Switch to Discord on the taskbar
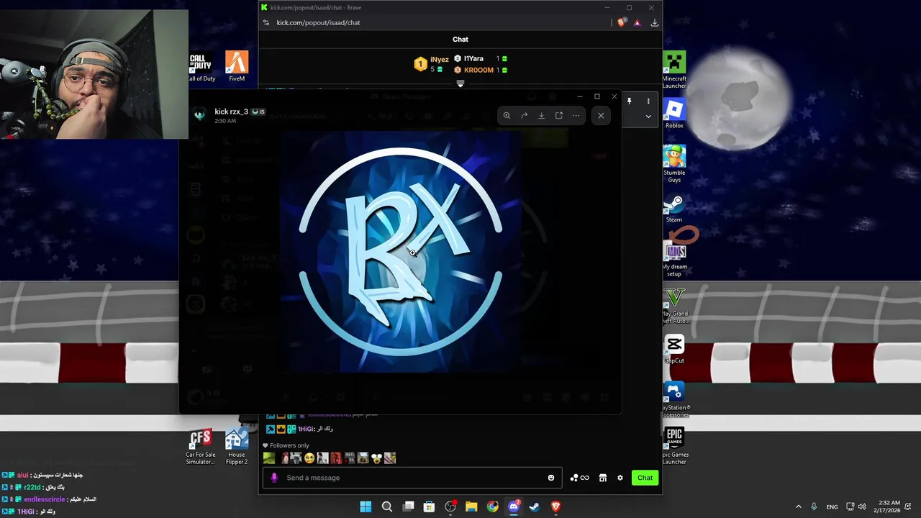Image resolution: width=921 pixels, height=518 pixels. coord(514,506)
